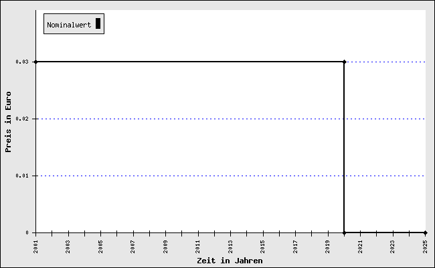The image size is (435, 268).
Task: Select the 0.03 data point at 2020
Action: [x=344, y=62]
